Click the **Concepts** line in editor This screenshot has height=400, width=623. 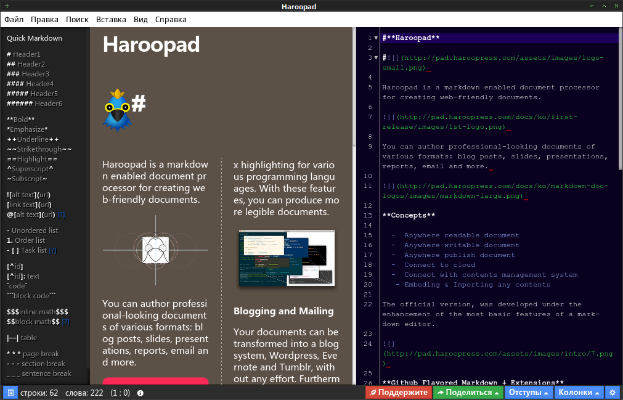(409, 215)
